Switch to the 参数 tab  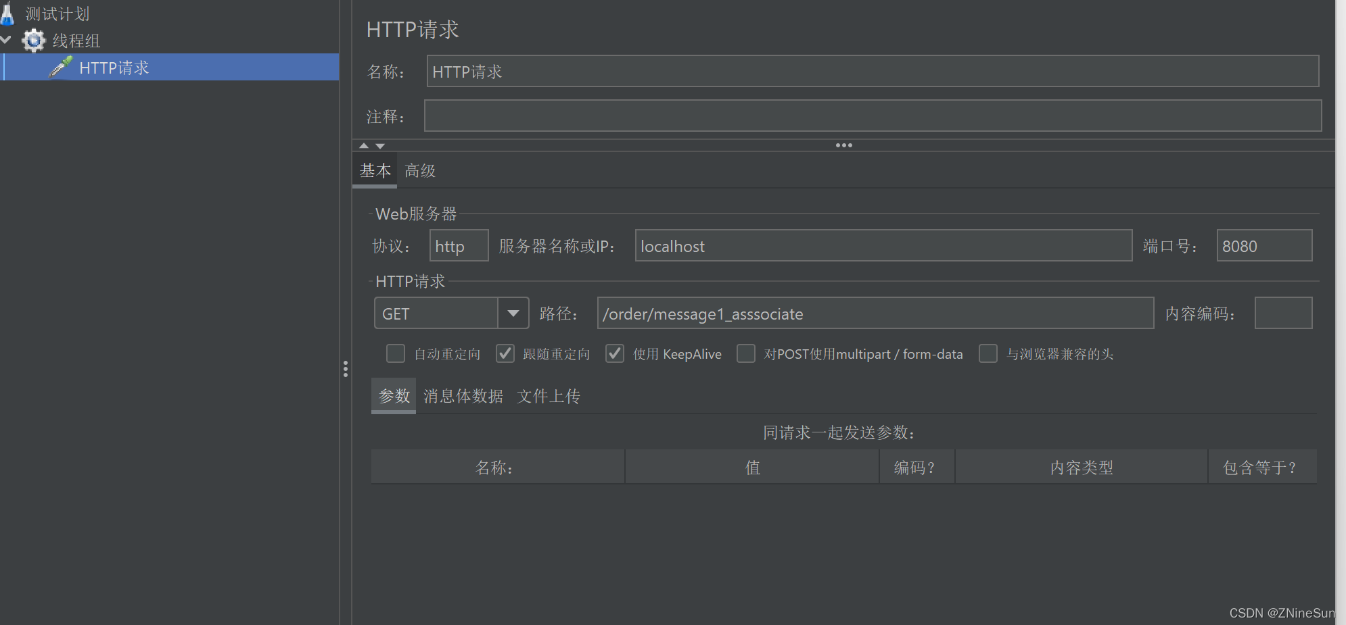pos(394,396)
